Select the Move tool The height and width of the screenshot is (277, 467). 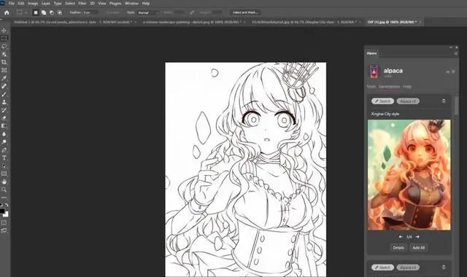point(4,31)
